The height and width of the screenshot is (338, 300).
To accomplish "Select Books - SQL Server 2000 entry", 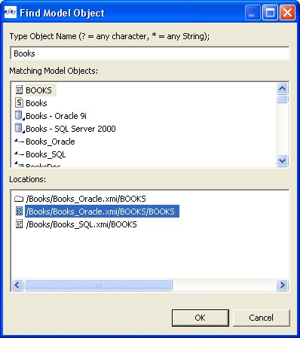I will tap(71, 129).
